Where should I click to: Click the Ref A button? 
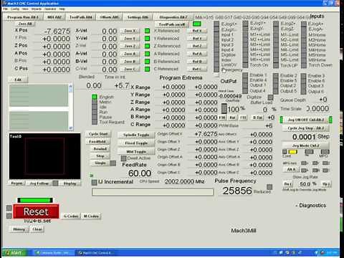[197, 54]
